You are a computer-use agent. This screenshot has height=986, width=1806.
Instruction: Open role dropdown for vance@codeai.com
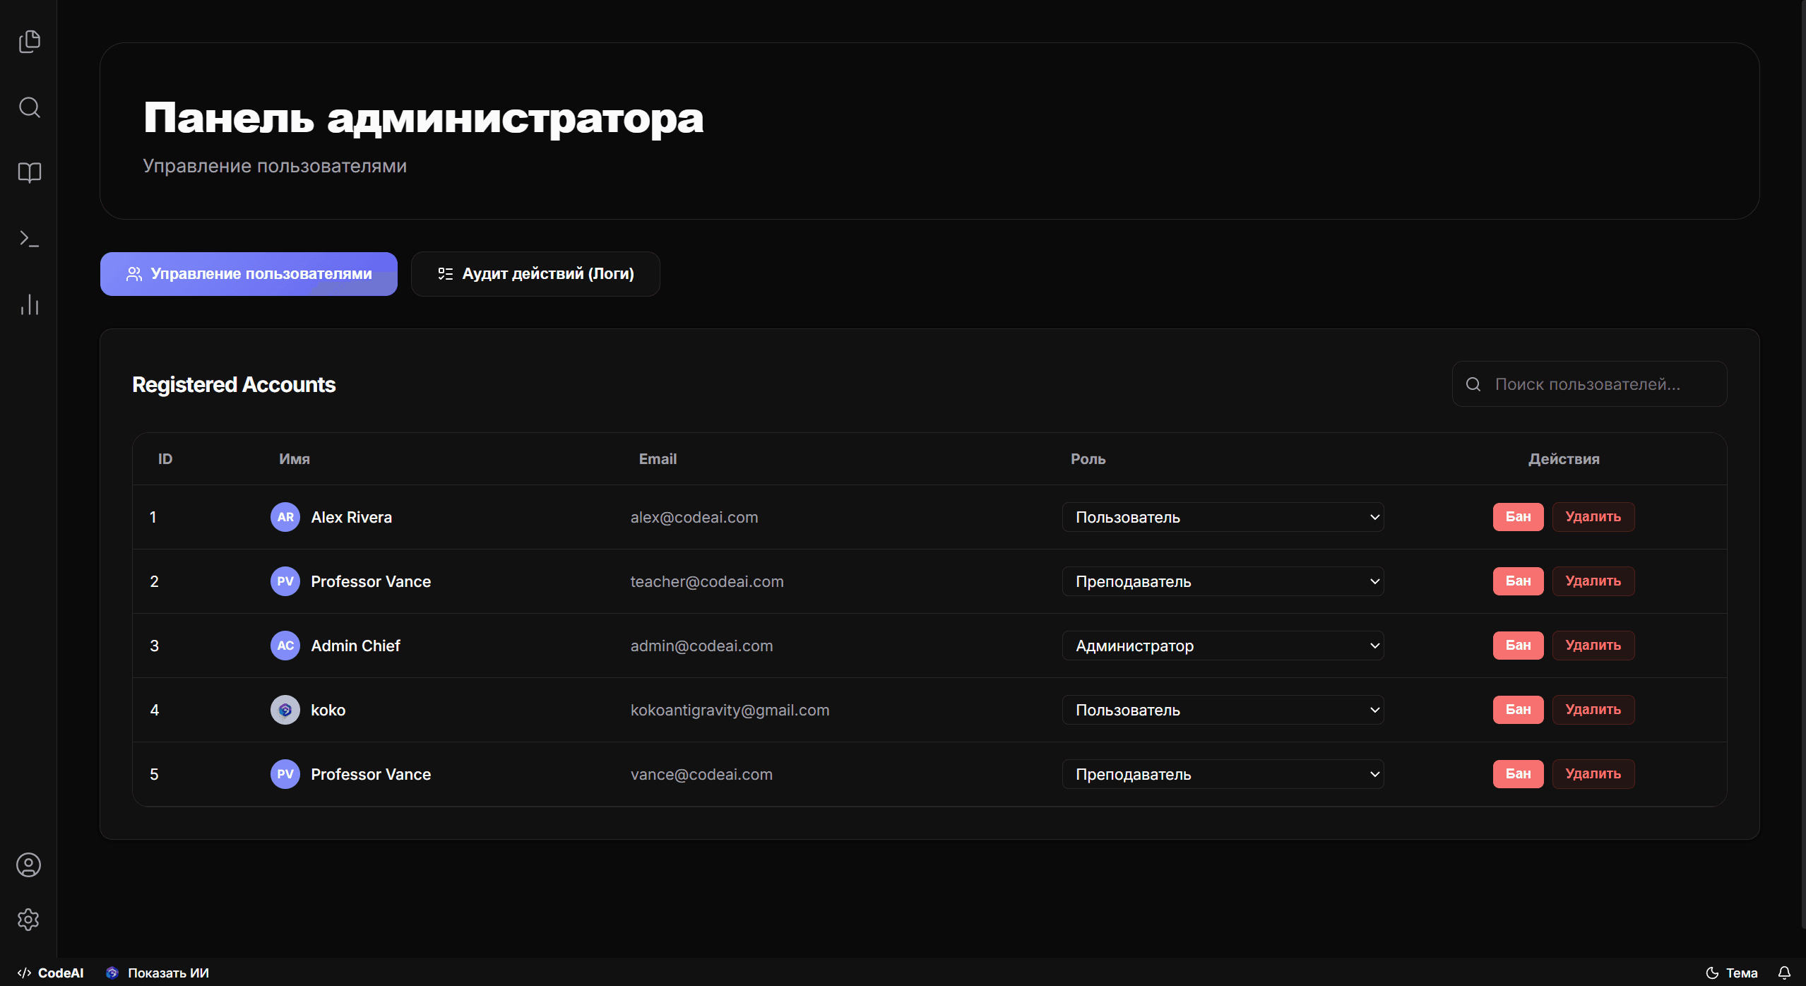coord(1223,774)
